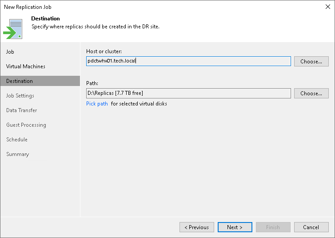The width and height of the screenshot is (335, 238).
Task: Click the Path text field
Action: tap(188, 93)
